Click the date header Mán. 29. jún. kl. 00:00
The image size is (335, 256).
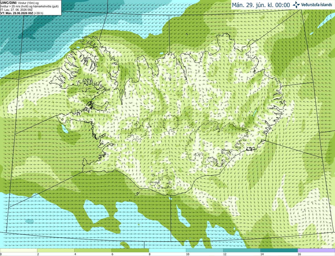(x=261, y=5)
